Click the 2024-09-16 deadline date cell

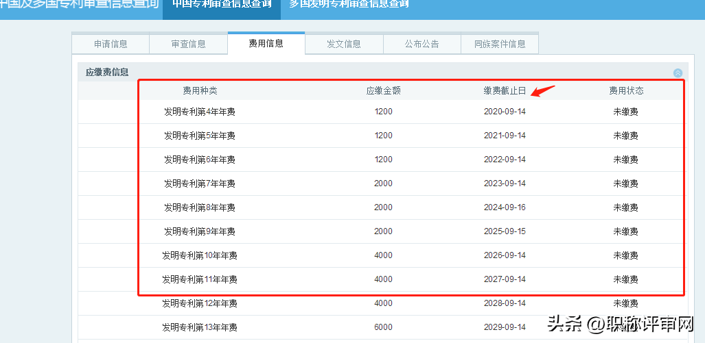505,207
